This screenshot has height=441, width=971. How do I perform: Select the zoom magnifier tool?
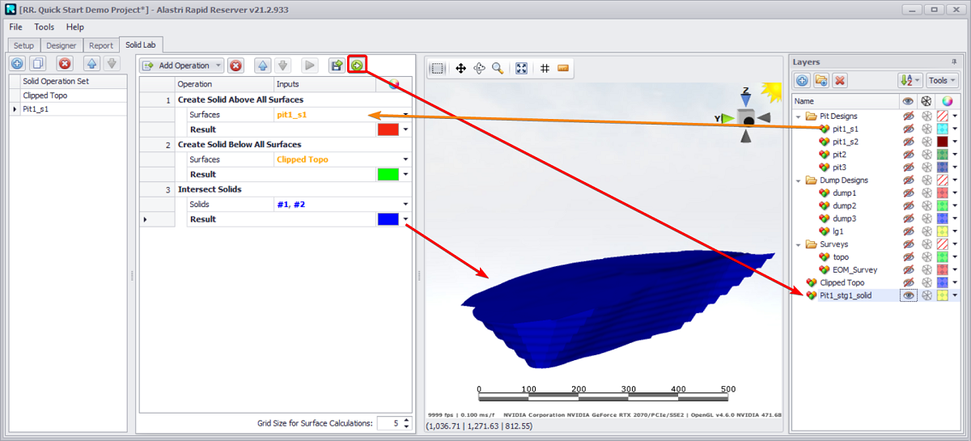coord(498,69)
